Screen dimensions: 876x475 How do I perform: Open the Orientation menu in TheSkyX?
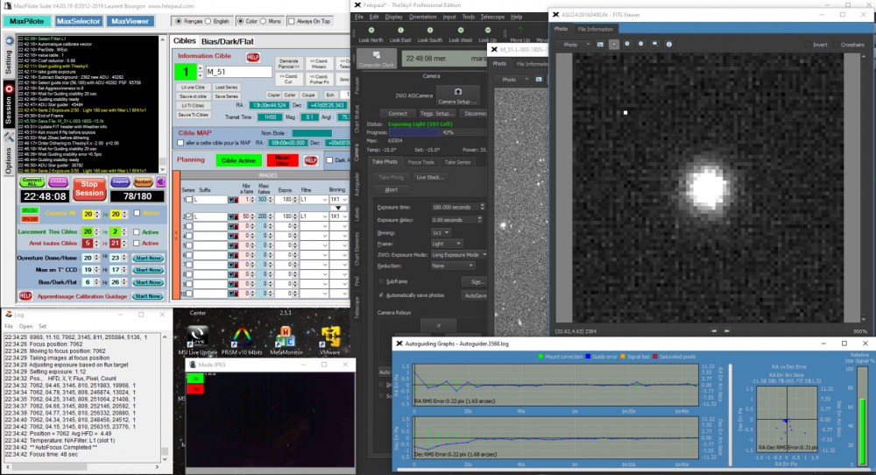423,17
